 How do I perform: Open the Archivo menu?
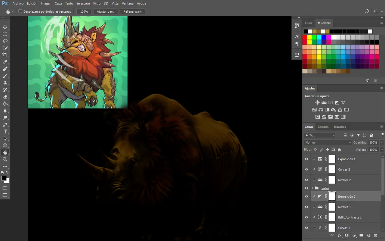click(18, 3)
